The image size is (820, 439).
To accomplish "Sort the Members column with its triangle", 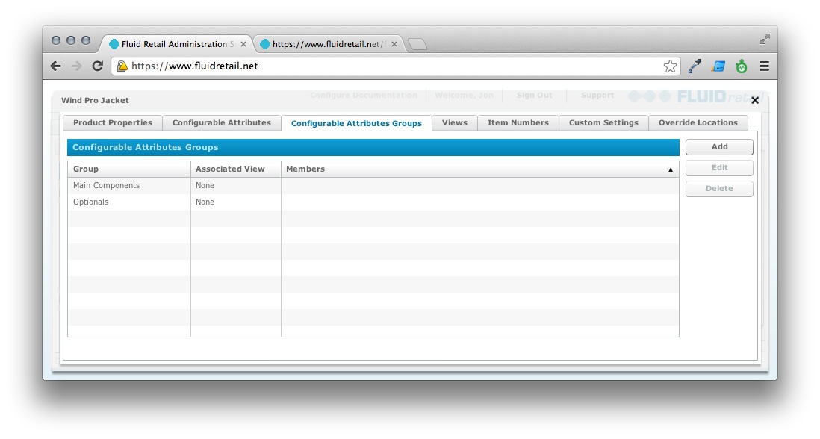I will tap(671, 169).
